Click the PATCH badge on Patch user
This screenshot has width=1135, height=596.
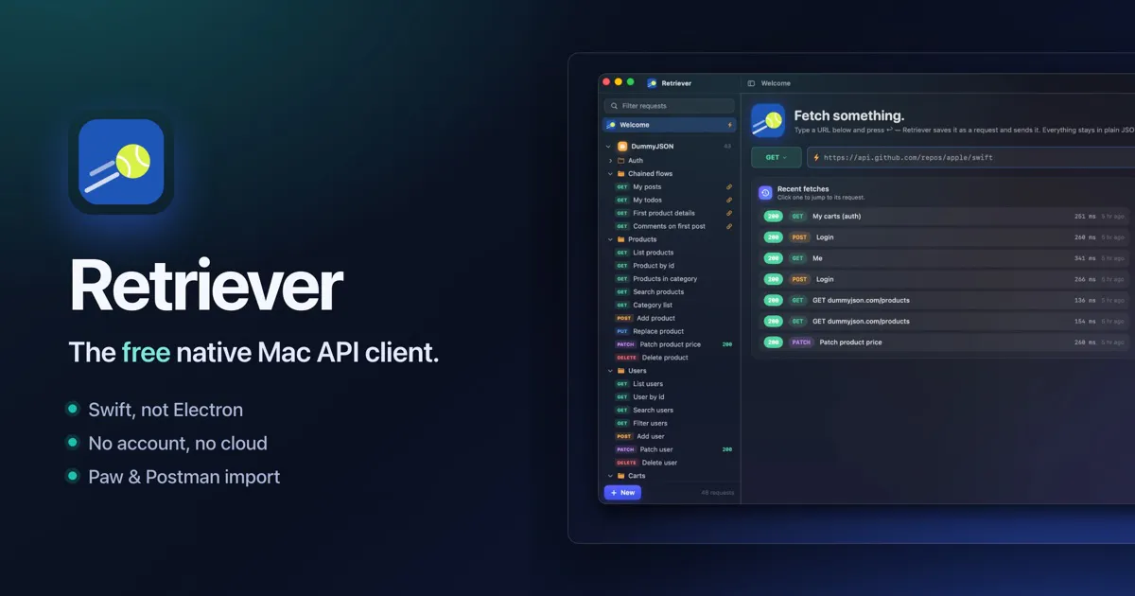[625, 449]
